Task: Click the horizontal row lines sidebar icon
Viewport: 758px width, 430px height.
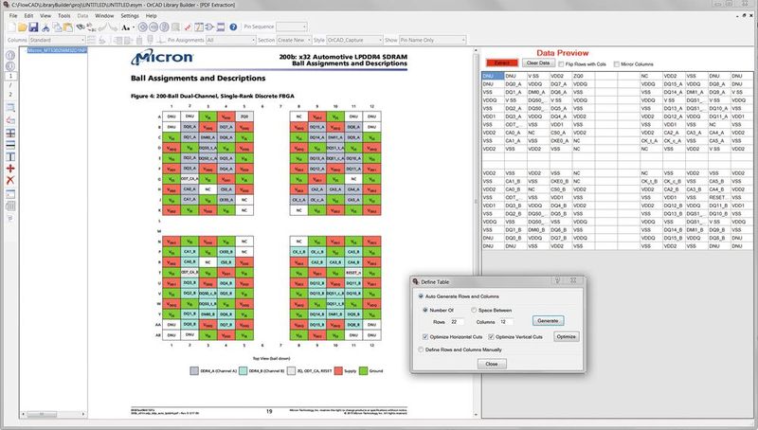Action: pos(10,145)
